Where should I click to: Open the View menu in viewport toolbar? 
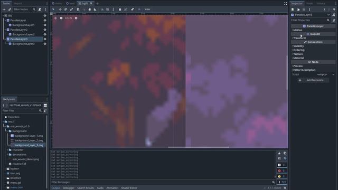(x=147, y=9)
